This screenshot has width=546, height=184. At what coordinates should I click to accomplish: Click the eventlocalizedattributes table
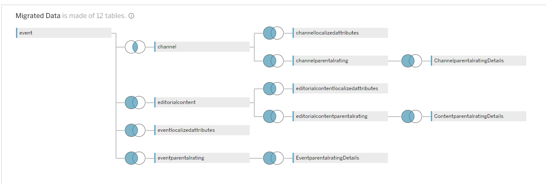point(202,130)
